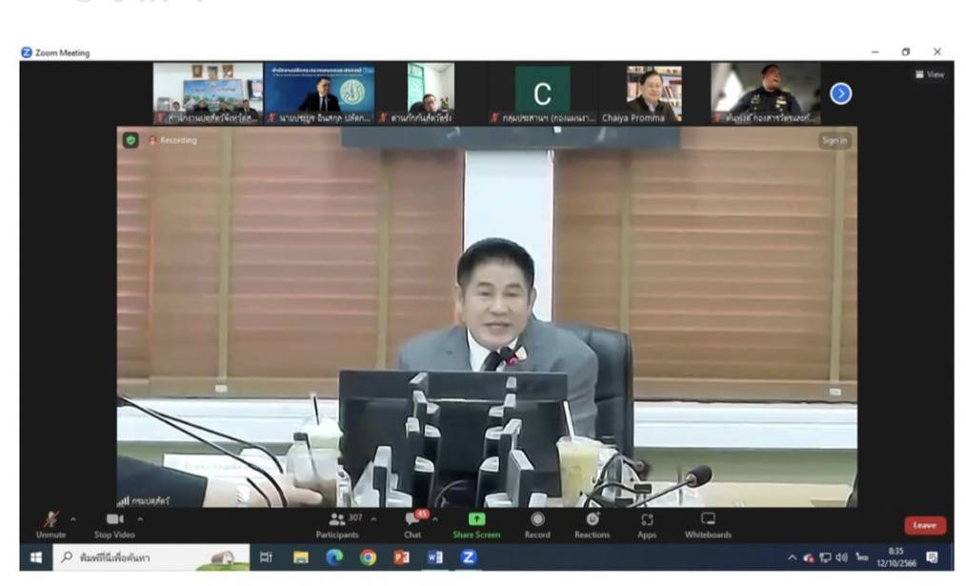Open File Explorer from the taskbar
The height and width of the screenshot is (586, 966).
point(301,557)
